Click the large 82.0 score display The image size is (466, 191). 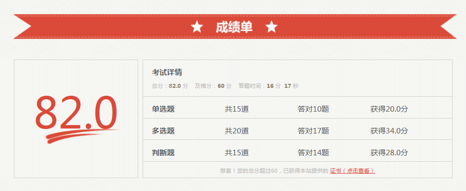(76, 113)
